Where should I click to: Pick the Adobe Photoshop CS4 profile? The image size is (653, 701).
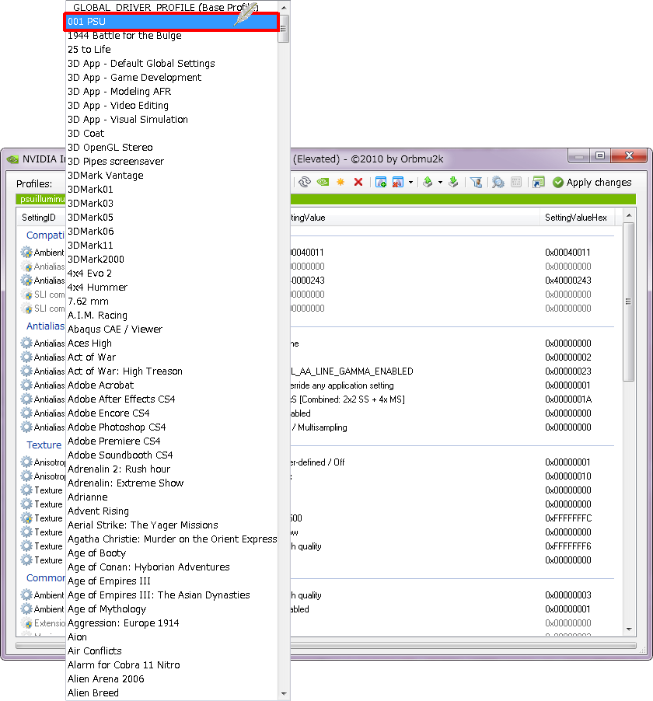point(172,427)
